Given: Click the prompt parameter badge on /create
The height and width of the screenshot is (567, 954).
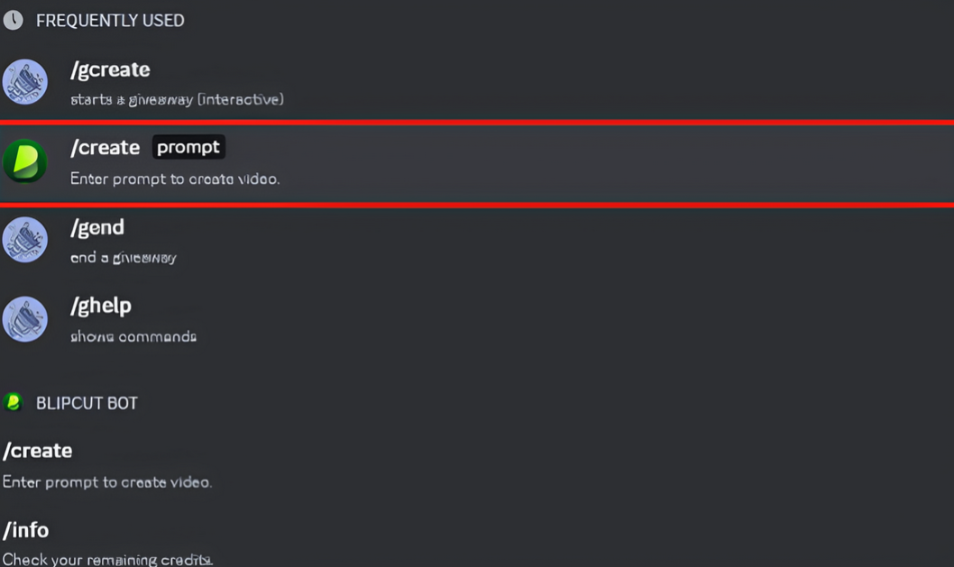Looking at the screenshot, I should click(x=188, y=146).
